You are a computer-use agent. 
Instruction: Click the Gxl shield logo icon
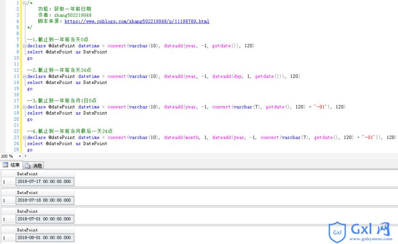pos(337,232)
